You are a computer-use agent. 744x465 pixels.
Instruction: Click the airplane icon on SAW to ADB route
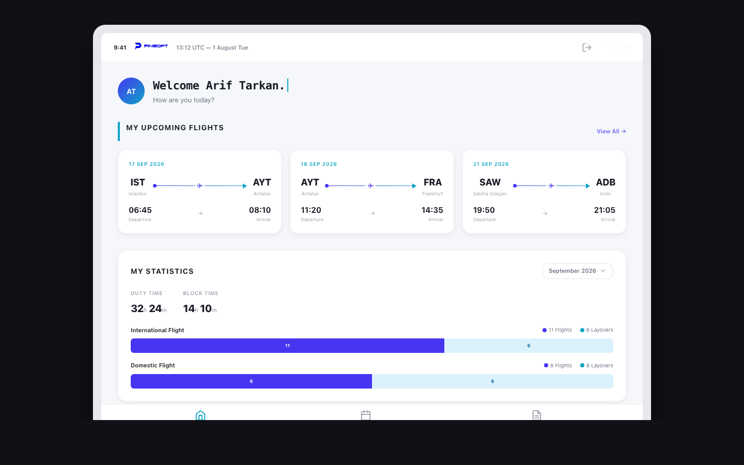click(x=551, y=186)
